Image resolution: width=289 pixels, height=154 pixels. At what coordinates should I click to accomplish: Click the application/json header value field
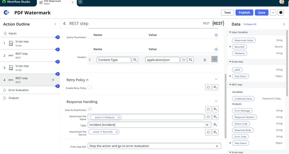[x=162, y=60]
